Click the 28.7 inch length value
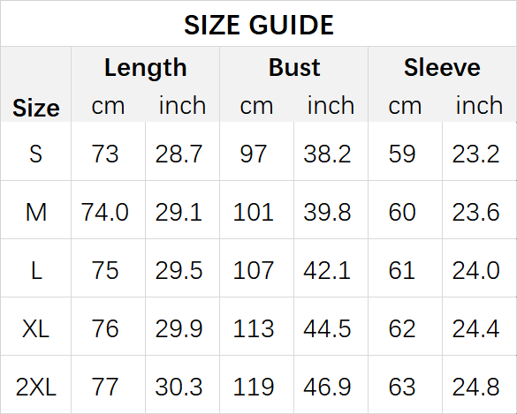This screenshot has width=517, height=414. (179, 154)
